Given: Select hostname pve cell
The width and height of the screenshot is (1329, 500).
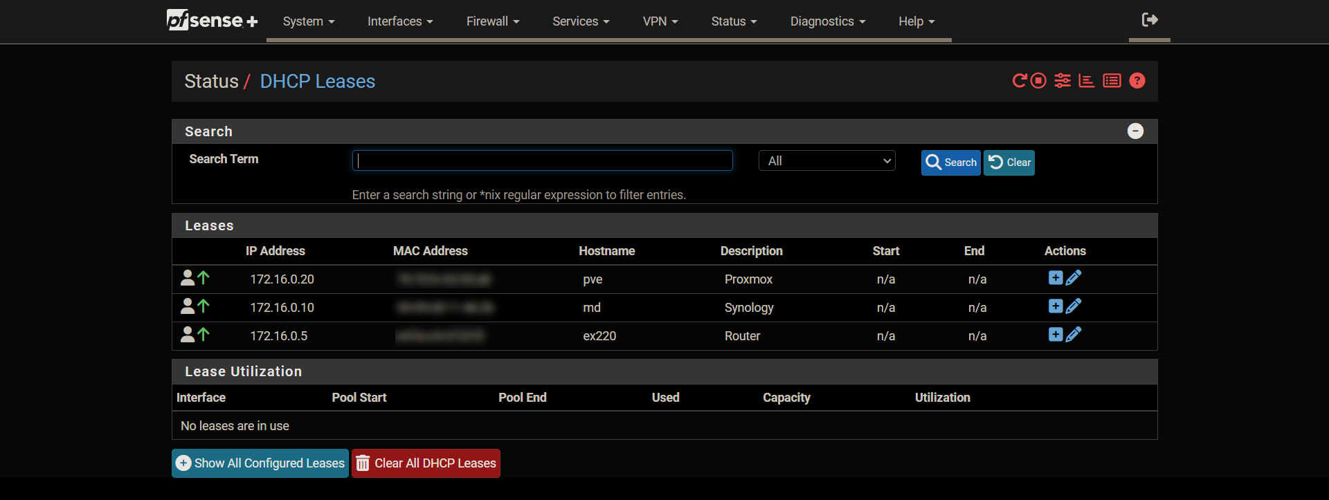Looking at the screenshot, I should [593, 279].
